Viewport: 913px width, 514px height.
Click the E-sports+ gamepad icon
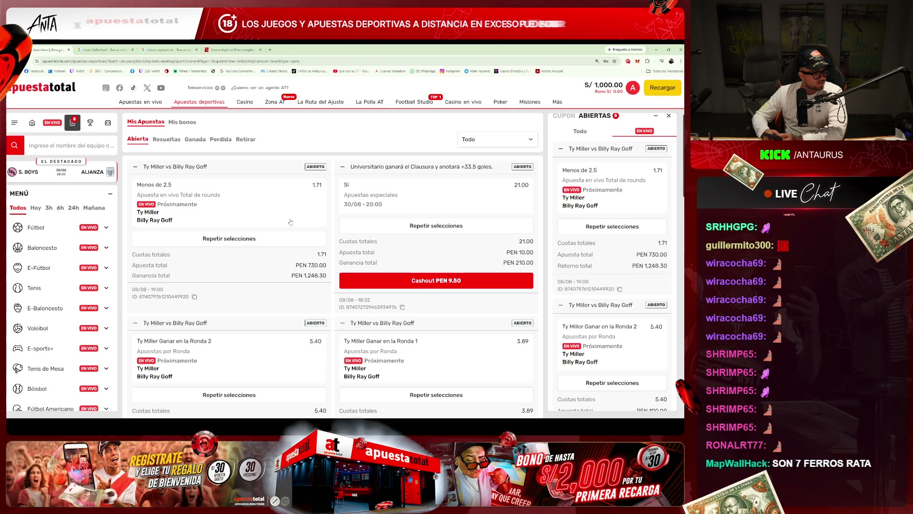click(x=18, y=348)
